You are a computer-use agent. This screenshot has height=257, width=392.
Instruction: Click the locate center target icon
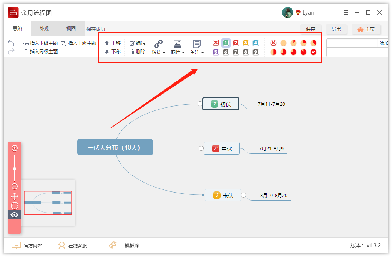(x=15, y=206)
